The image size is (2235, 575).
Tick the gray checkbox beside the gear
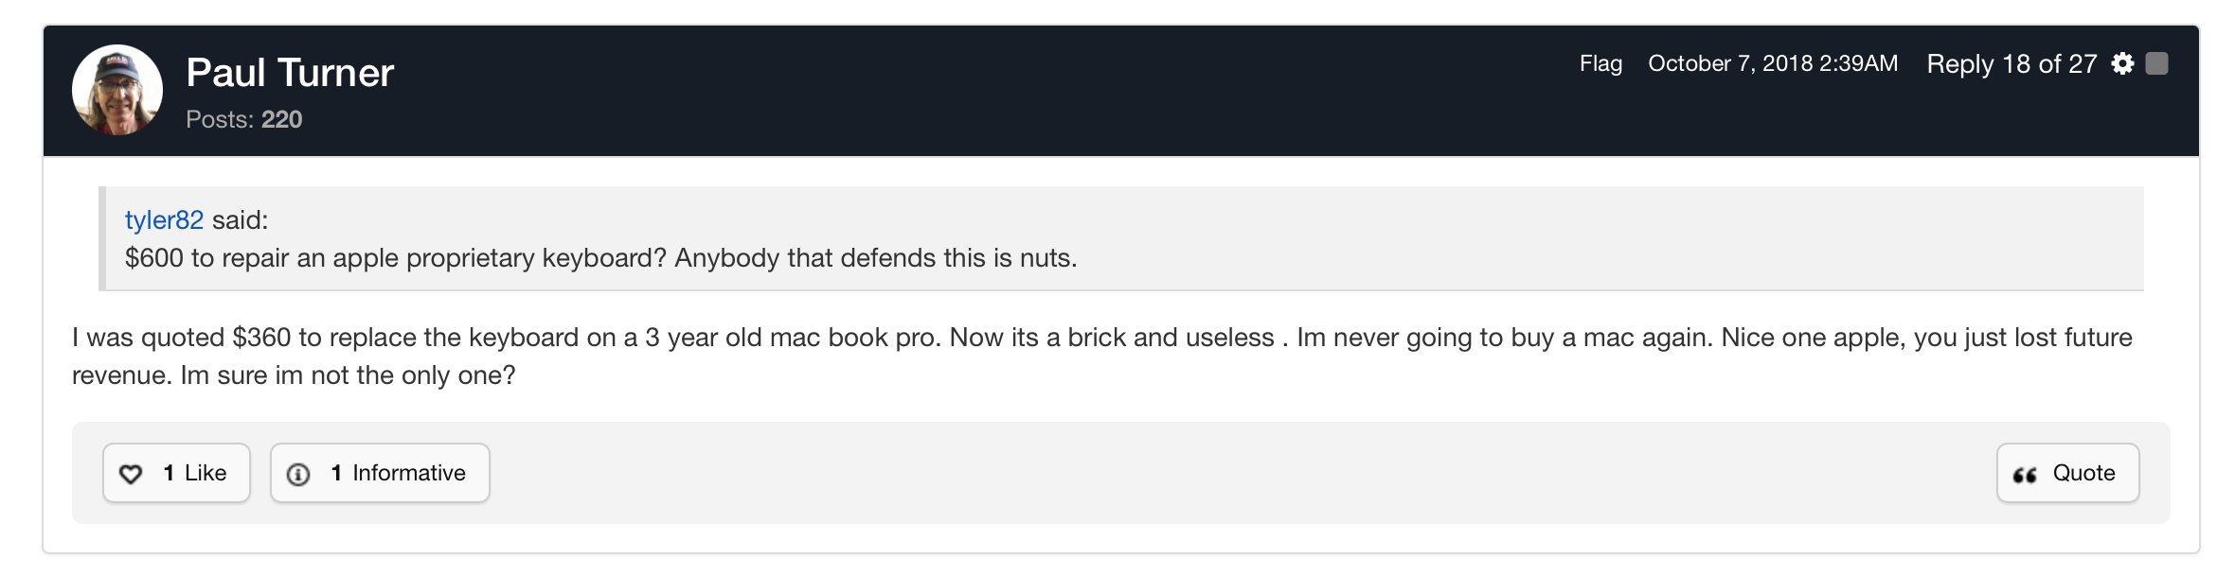[x=2156, y=63]
